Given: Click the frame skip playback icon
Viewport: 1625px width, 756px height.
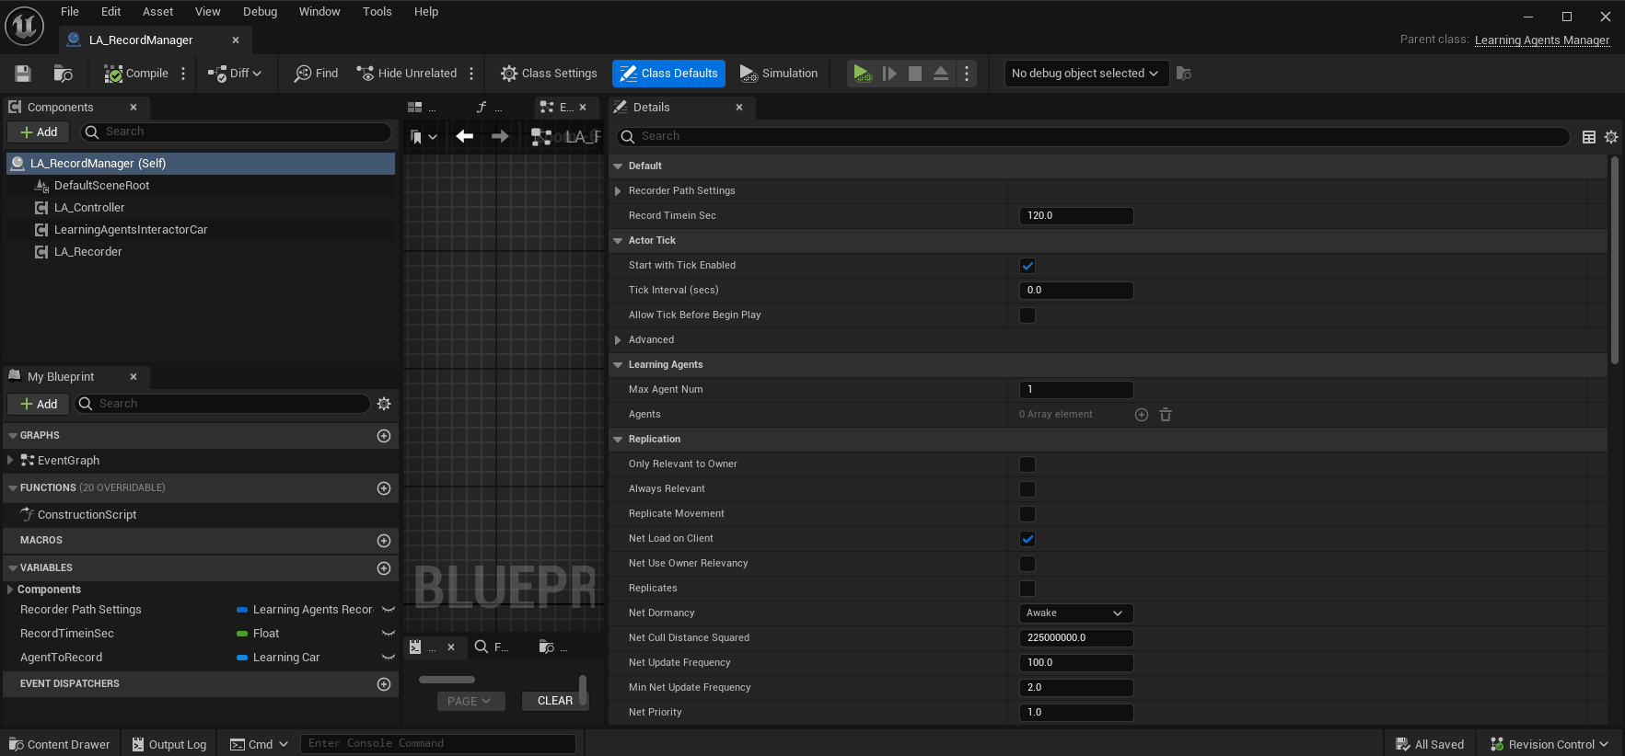Looking at the screenshot, I should pos(889,74).
